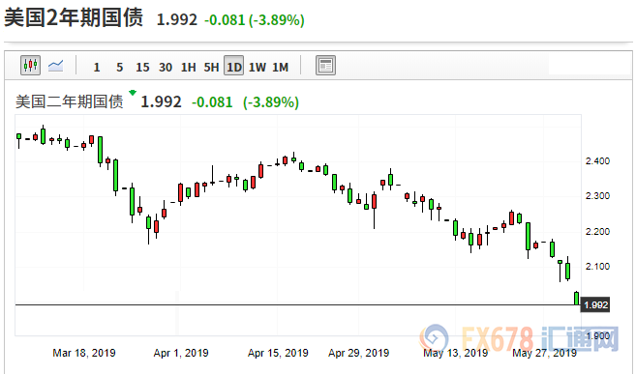Click the 2.100 price axis label
The height and width of the screenshot is (374, 636).
[597, 267]
